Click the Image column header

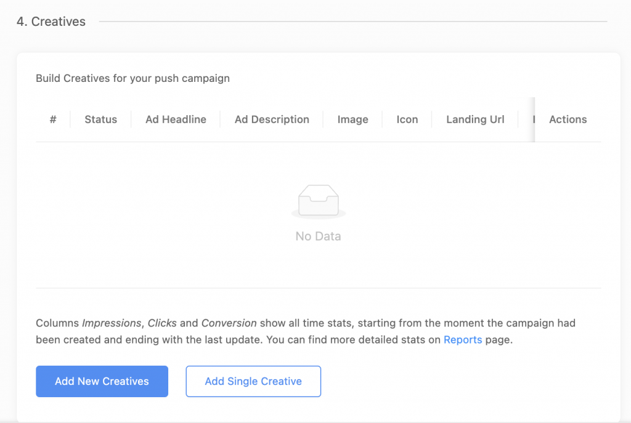tap(352, 119)
